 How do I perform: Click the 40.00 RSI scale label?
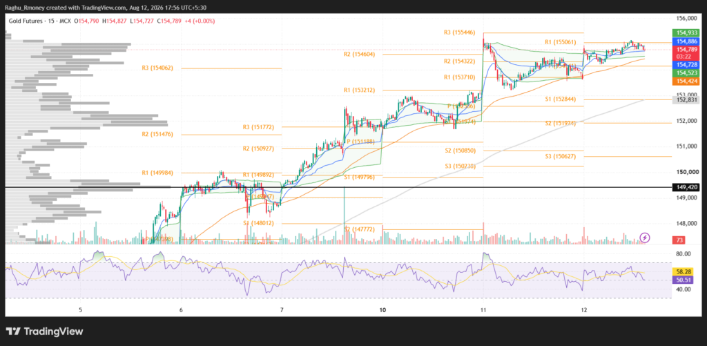(685, 289)
